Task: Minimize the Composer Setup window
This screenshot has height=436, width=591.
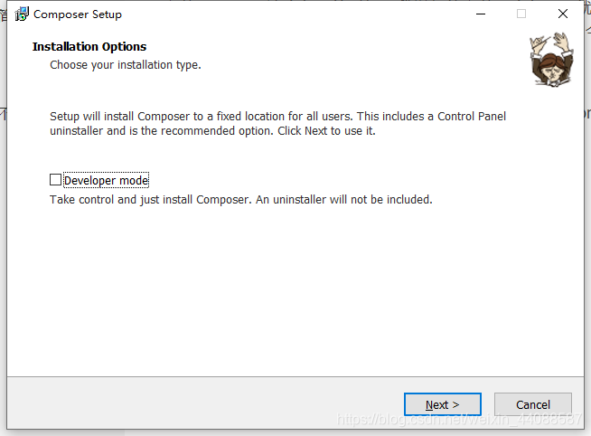Action: click(481, 14)
